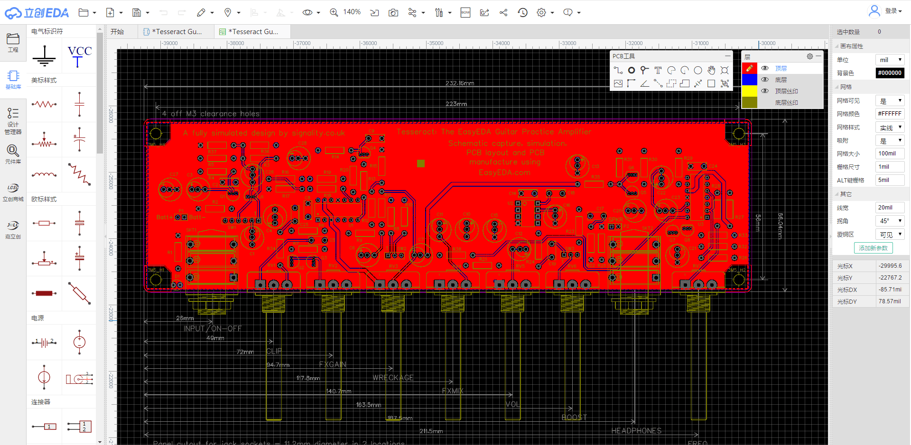
Task: Select the Dimension measurement tool
Action: (697, 84)
